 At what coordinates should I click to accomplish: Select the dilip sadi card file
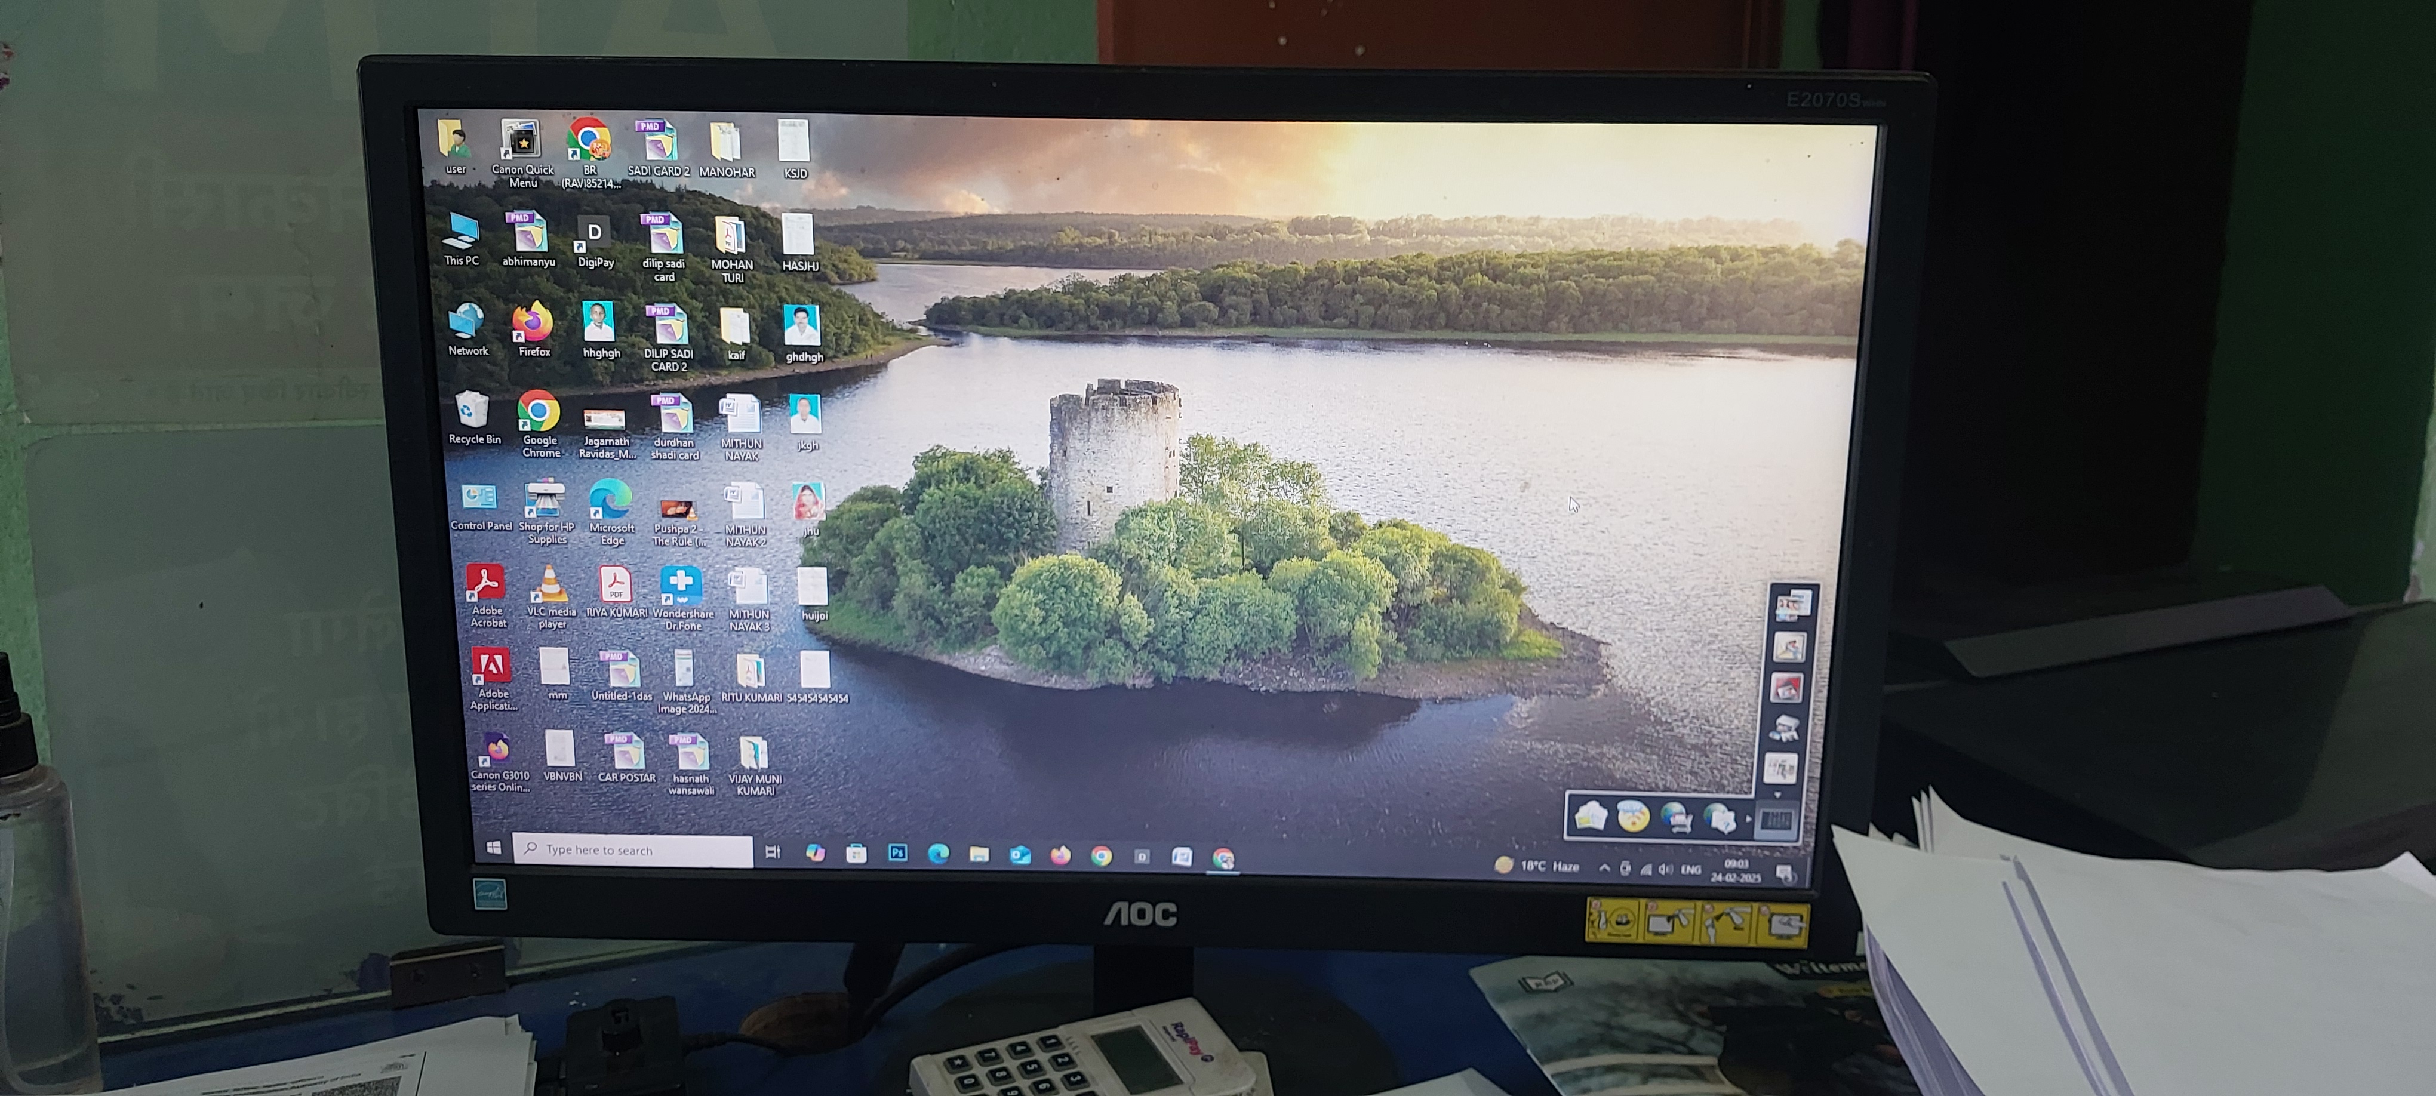(663, 248)
